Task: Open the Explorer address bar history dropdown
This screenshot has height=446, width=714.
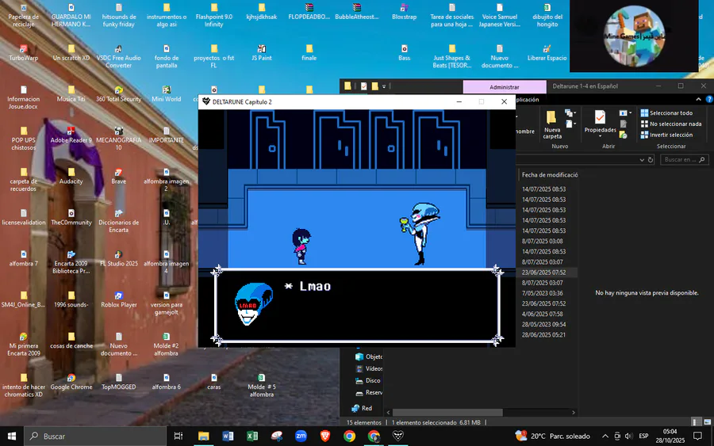Action: 642,159
